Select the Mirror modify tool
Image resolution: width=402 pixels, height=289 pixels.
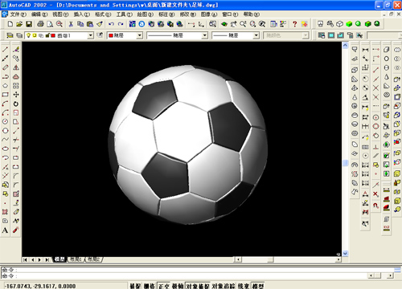pyautogui.click(x=16, y=67)
